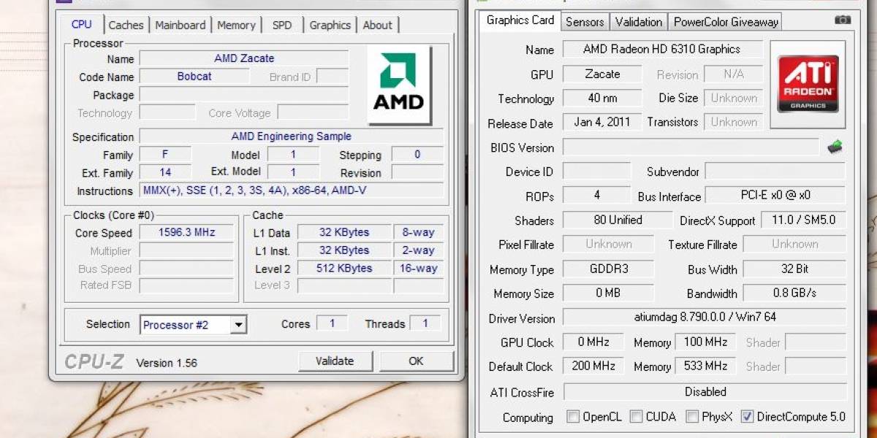Click the Core Speed value 1596.3 MHz
The width and height of the screenshot is (877, 438).
point(186,233)
